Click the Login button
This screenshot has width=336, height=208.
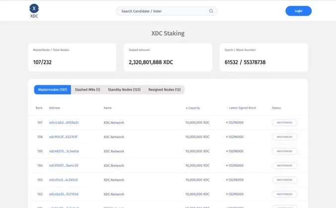tap(298, 11)
